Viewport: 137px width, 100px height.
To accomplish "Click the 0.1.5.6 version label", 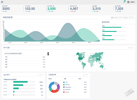I will [x=5, y=95].
